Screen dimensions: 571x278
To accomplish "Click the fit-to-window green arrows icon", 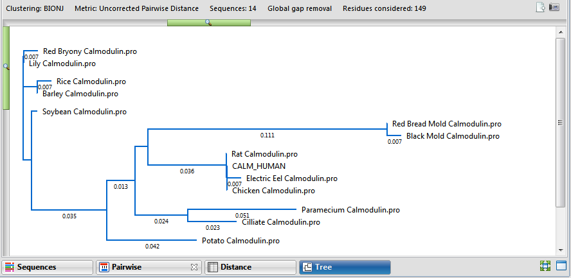I will click(x=545, y=266).
